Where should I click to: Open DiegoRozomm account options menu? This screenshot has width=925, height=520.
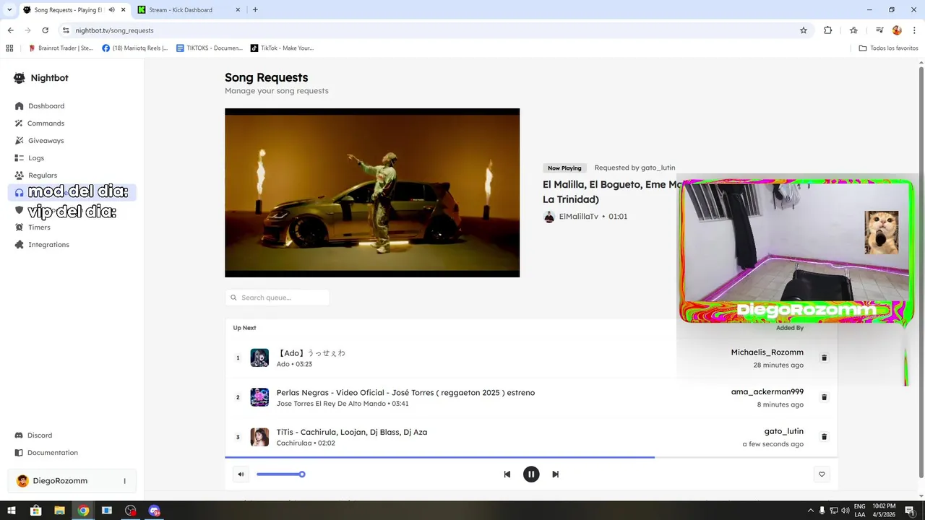(x=124, y=481)
